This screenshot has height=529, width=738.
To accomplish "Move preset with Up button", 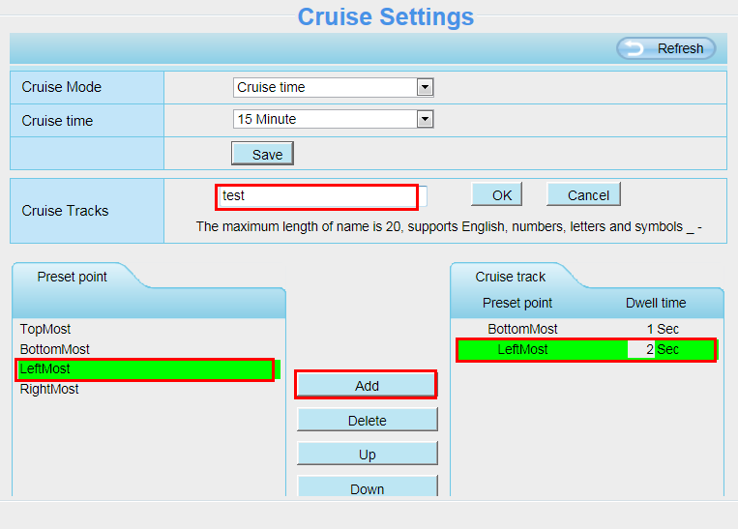I will point(368,454).
